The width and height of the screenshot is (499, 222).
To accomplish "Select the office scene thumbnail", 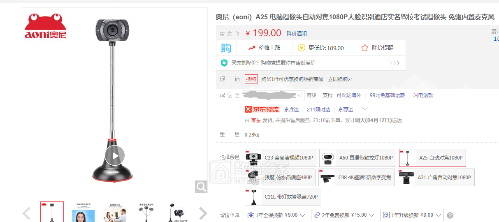I will click(115, 212).
